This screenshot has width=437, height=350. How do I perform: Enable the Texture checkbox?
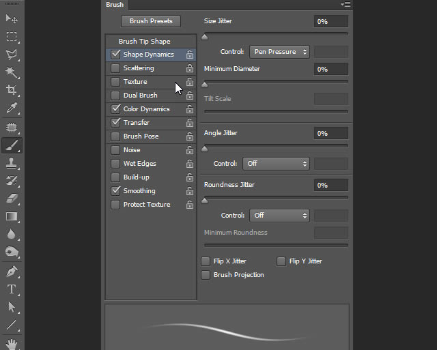[x=115, y=82]
